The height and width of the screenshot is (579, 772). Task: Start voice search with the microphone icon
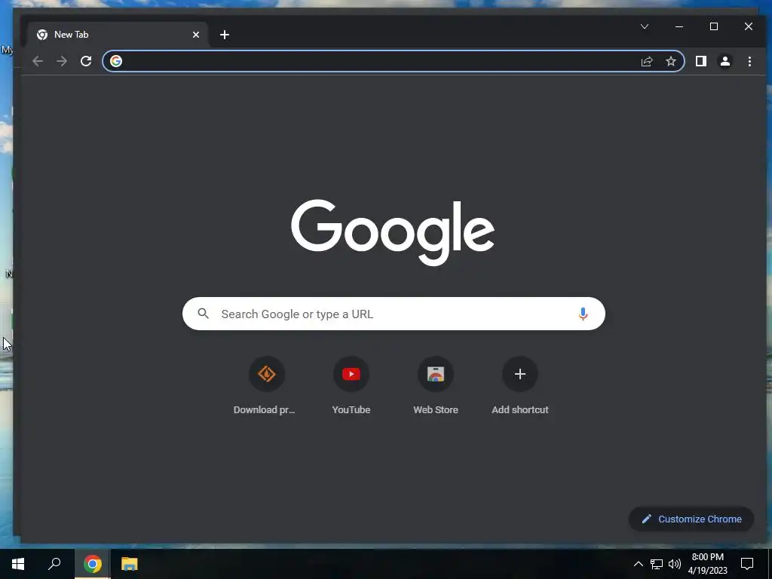click(583, 314)
